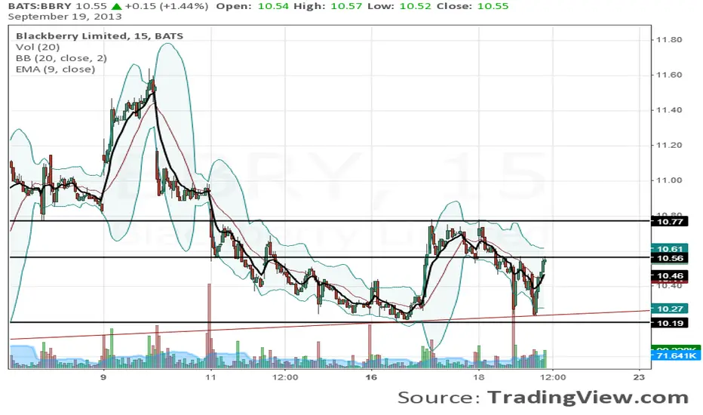This screenshot has height=415, width=703.
Task: Click the 'BB (20, close, 2)' indicator label
Action: [x=61, y=58]
